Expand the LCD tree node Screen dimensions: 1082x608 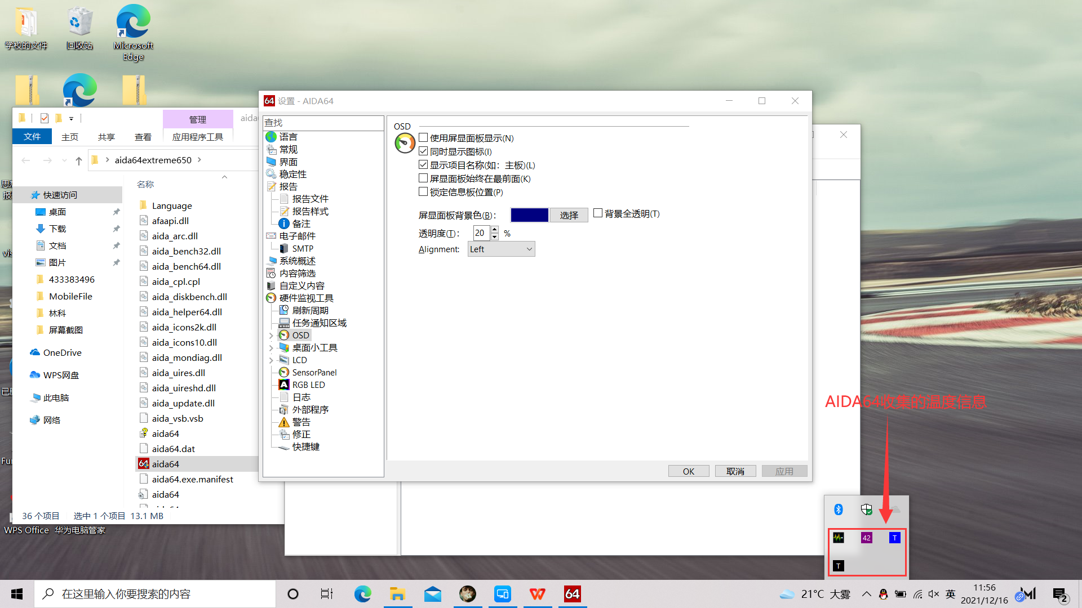pyautogui.click(x=271, y=360)
